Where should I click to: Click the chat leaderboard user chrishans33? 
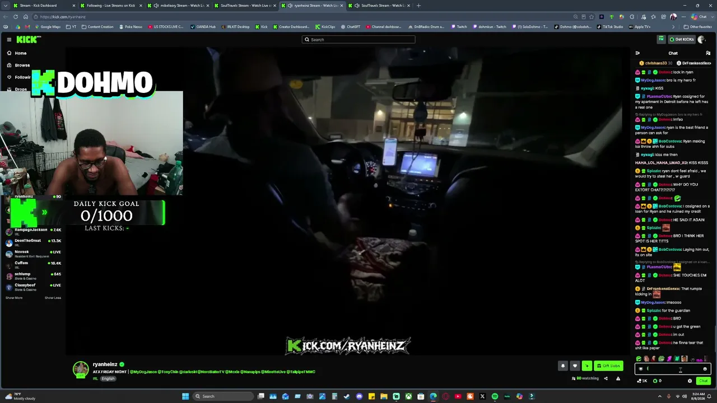(656, 63)
